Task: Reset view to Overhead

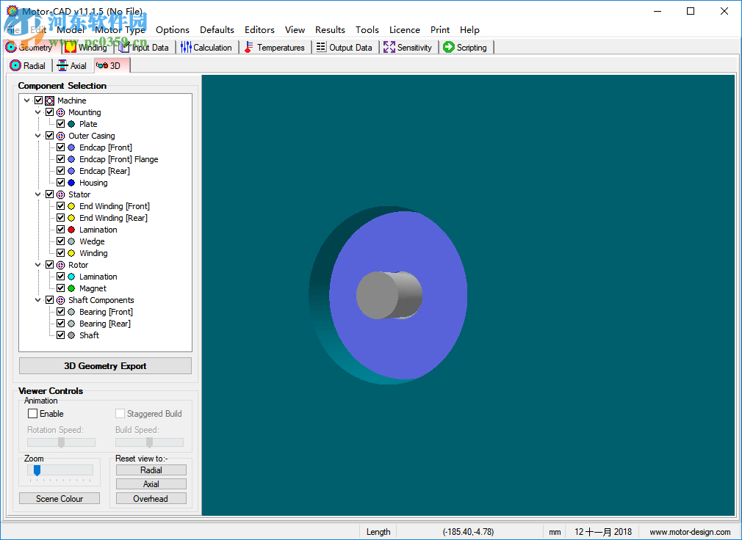Action: [151, 499]
